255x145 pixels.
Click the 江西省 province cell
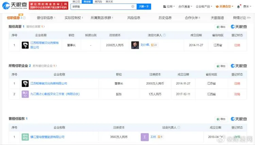[x=211, y=94]
